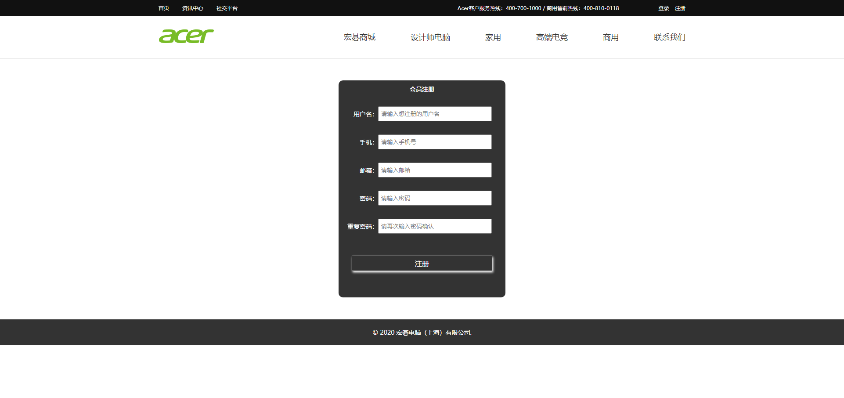The width and height of the screenshot is (844, 398).
Task: Open the 高端电竞 navigation menu
Action: 552,37
